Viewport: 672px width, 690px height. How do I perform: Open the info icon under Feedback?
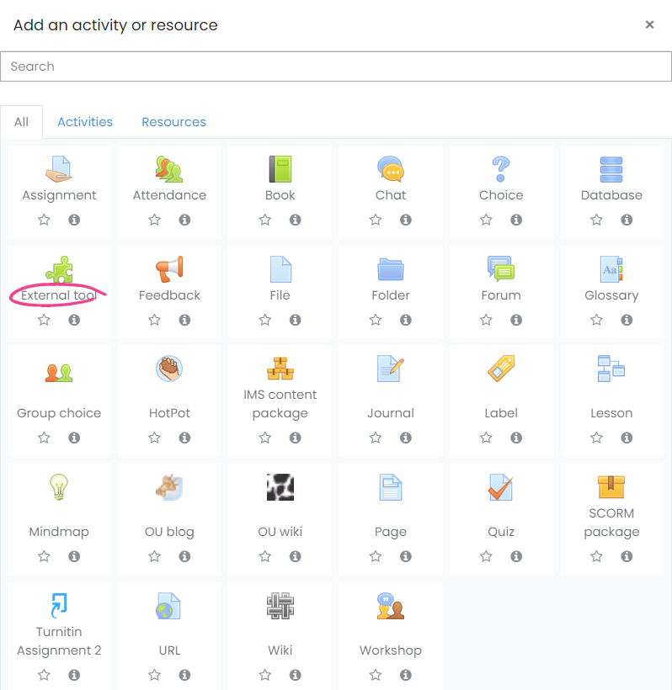tap(184, 320)
